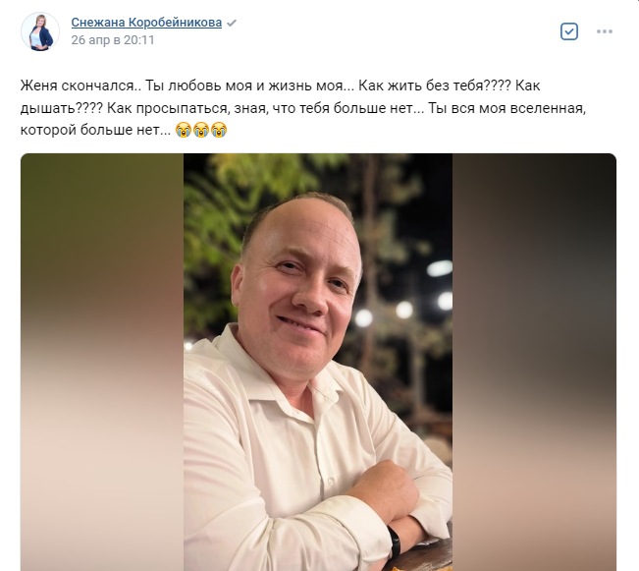Open the attached photo of the smiling man

318,362
